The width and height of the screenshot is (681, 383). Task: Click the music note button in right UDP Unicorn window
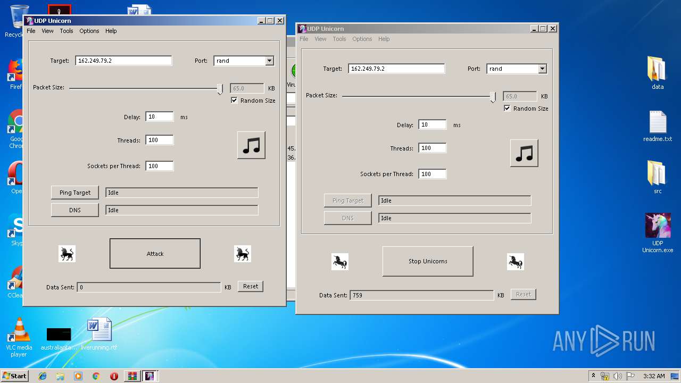click(x=524, y=153)
